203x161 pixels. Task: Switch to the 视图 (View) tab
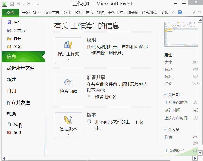pos(101,13)
